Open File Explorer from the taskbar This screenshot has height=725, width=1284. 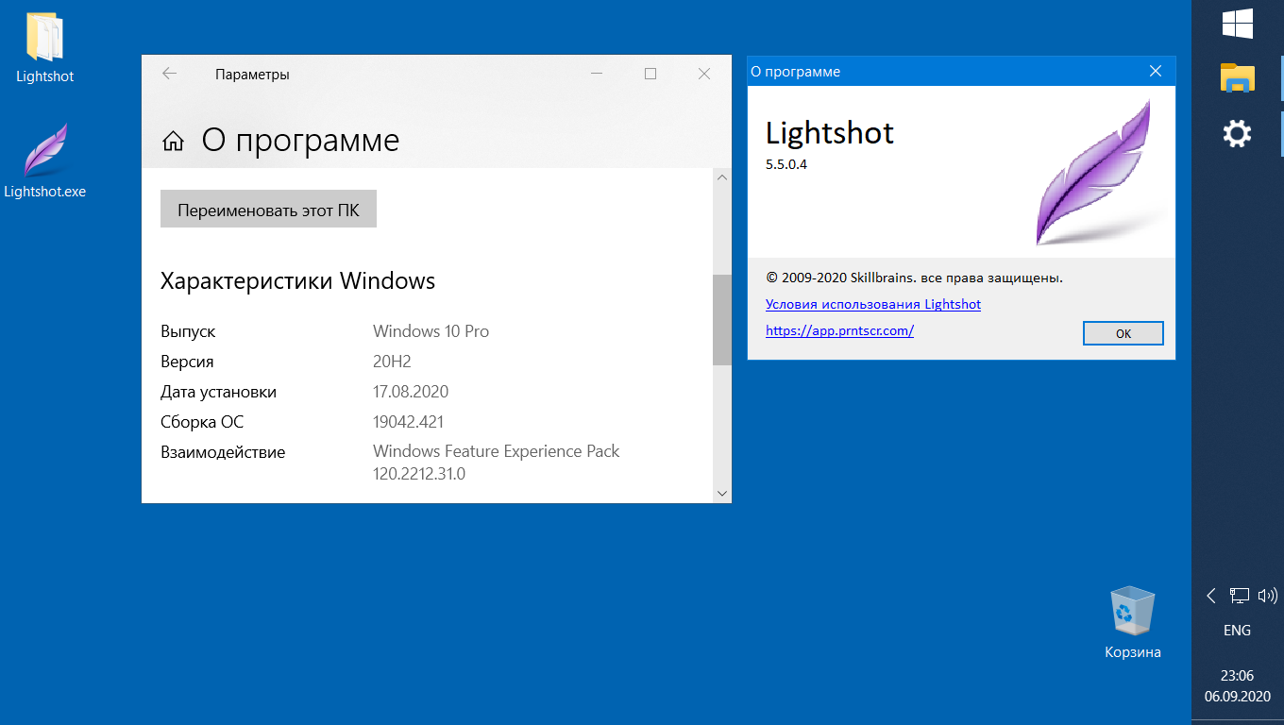[1237, 77]
